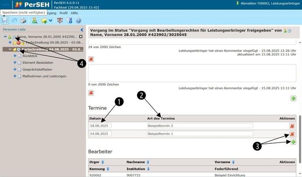The width and height of the screenshot is (302, 177).
Task: Add new comment with green plus above Termine
Action: tap(293, 98)
